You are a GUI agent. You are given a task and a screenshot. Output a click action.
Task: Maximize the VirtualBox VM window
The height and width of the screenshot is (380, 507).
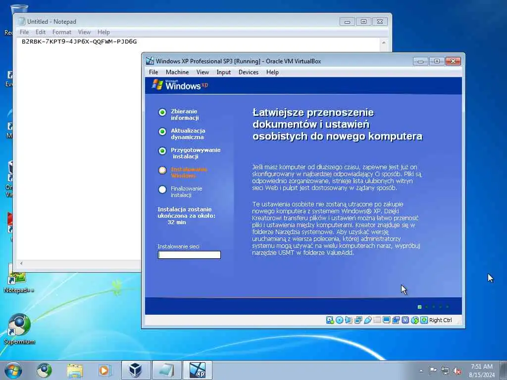pos(437,61)
